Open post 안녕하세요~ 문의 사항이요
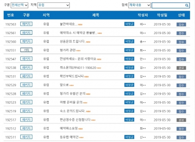 click(78, 59)
